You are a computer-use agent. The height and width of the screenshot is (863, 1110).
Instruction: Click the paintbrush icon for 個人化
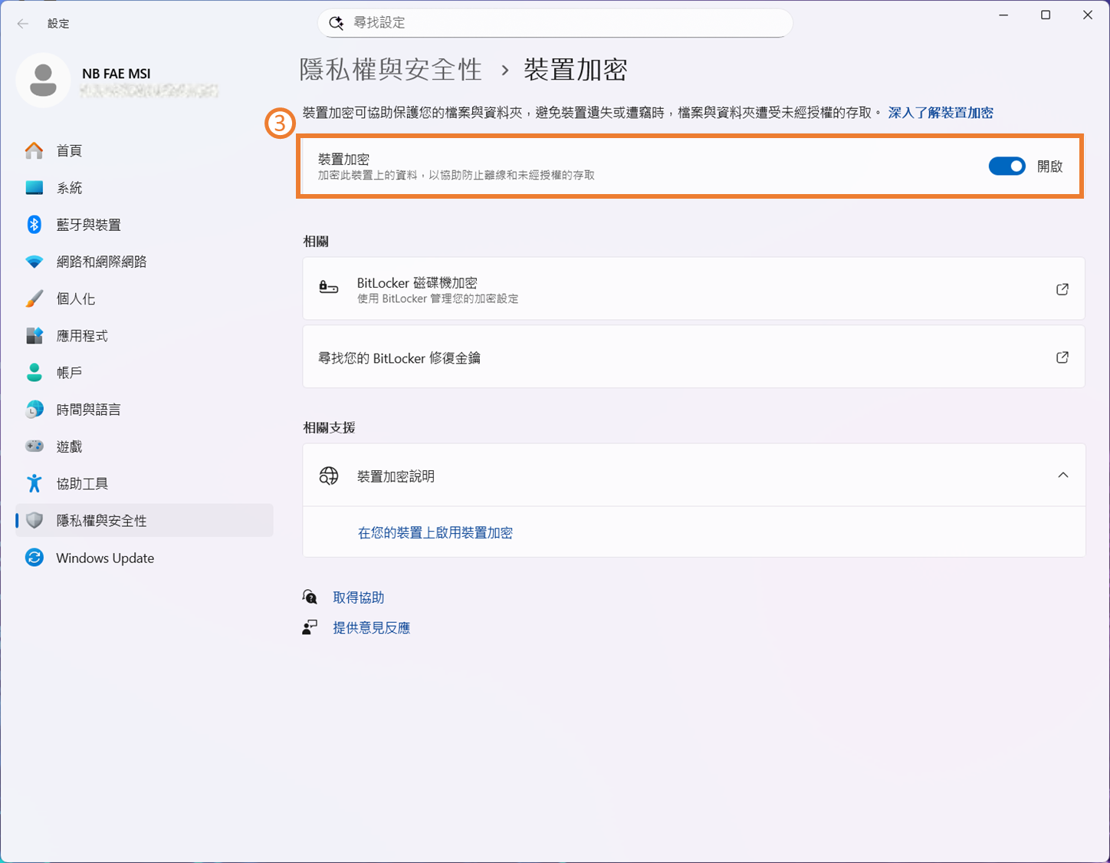tap(34, 298)
